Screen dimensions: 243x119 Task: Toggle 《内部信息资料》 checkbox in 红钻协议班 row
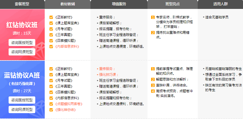pyautogui.click(x=51, y=47)
